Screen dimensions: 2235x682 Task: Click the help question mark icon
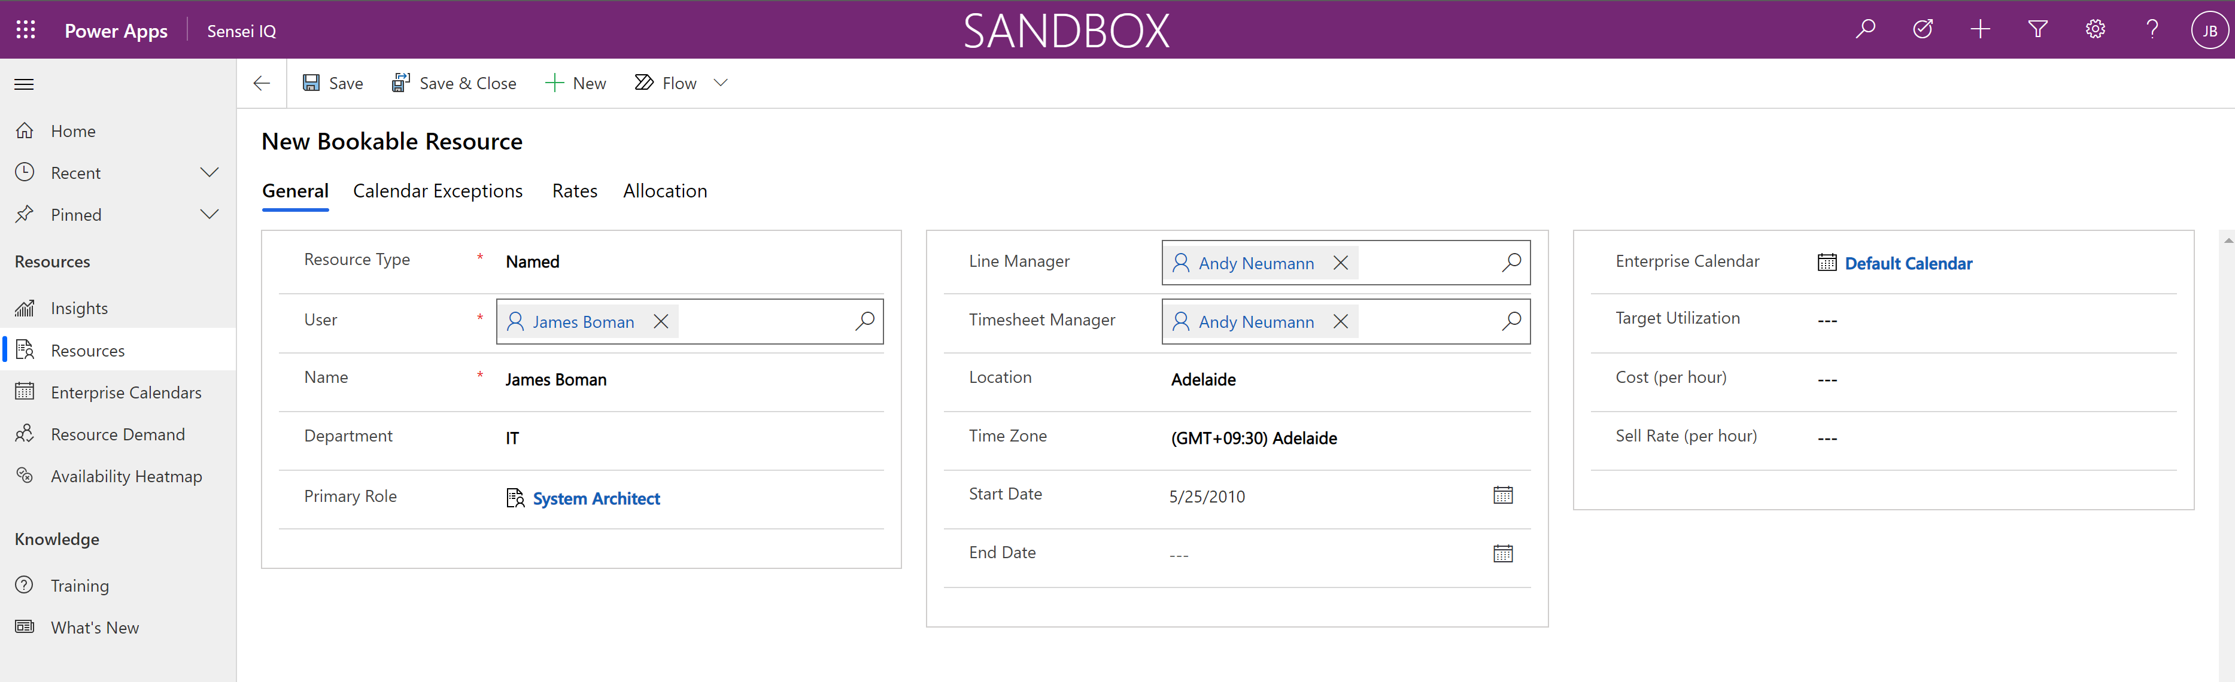[2152, 29]
